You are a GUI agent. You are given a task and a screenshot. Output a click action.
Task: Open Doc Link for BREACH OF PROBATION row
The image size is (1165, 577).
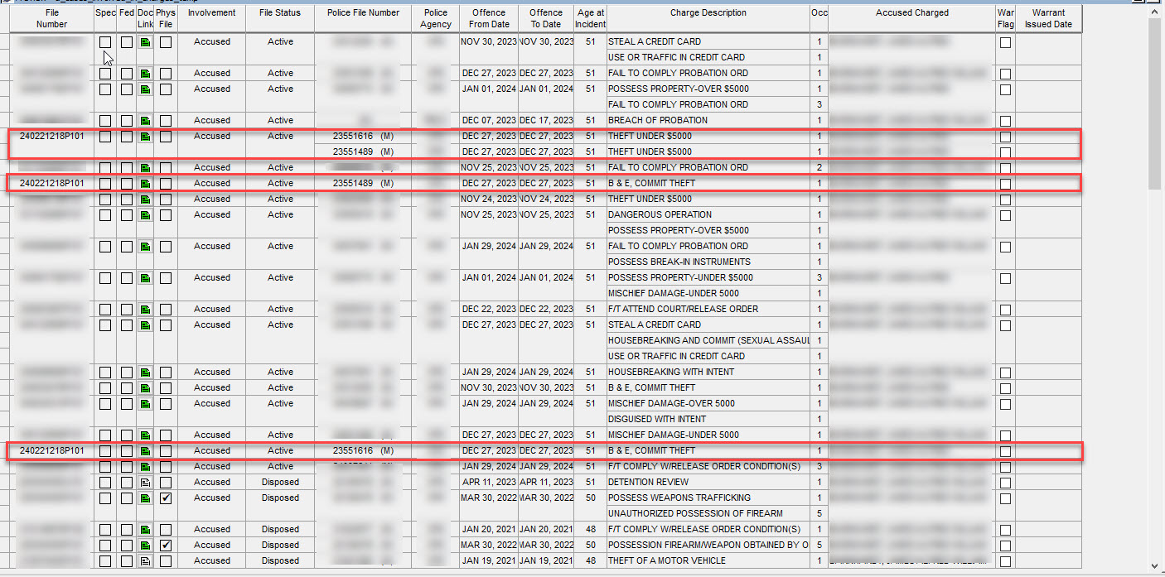[145, 121]
